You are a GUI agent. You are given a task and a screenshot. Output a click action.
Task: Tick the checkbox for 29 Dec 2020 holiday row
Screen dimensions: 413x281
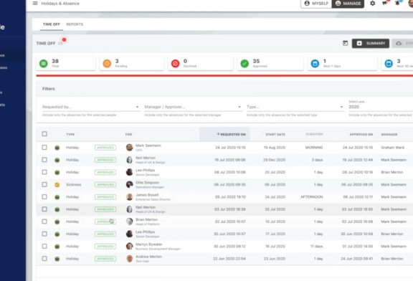coord(44,160)
